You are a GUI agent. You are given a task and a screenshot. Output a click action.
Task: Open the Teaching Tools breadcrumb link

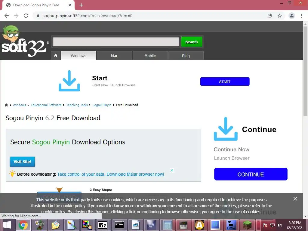pyautogui.click(x=77, y=105)
